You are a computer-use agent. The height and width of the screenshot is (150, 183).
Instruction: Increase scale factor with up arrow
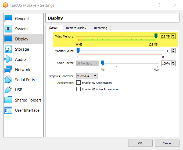pos(173,62)
